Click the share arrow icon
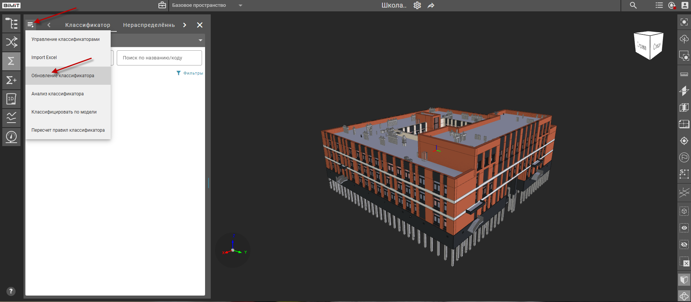The image size is (691, 302). point(431,5)
